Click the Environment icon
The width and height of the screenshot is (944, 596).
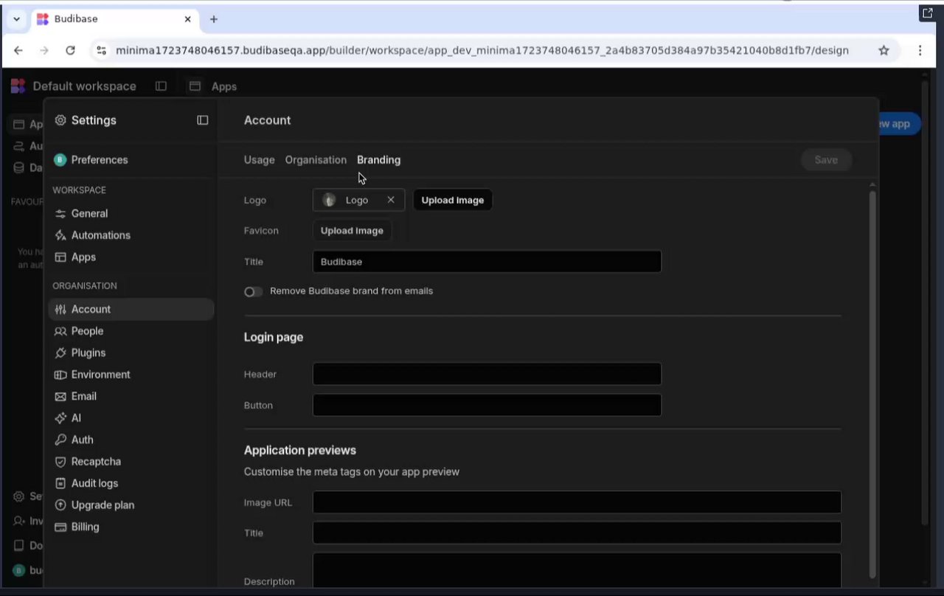[60, 375]
